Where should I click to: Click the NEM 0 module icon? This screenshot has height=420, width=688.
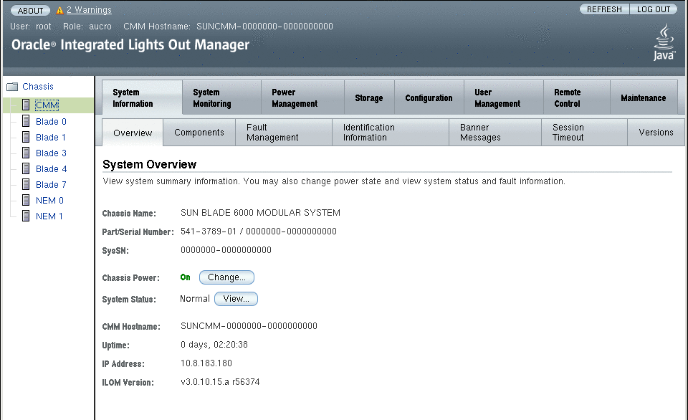[26, 200]
